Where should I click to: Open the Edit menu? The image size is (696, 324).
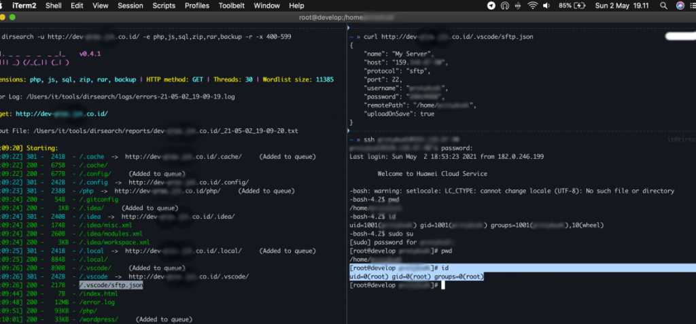pos(77,5)
